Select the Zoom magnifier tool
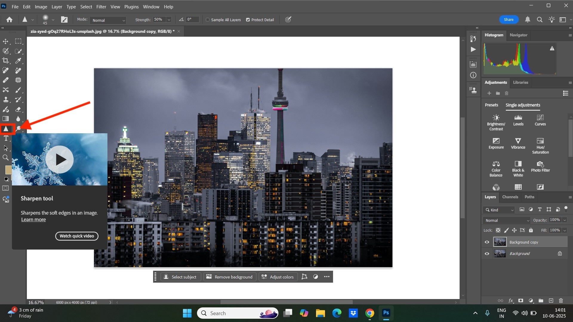Image resolution: width=573 pixels, height=322 pixels. [6, 157]
